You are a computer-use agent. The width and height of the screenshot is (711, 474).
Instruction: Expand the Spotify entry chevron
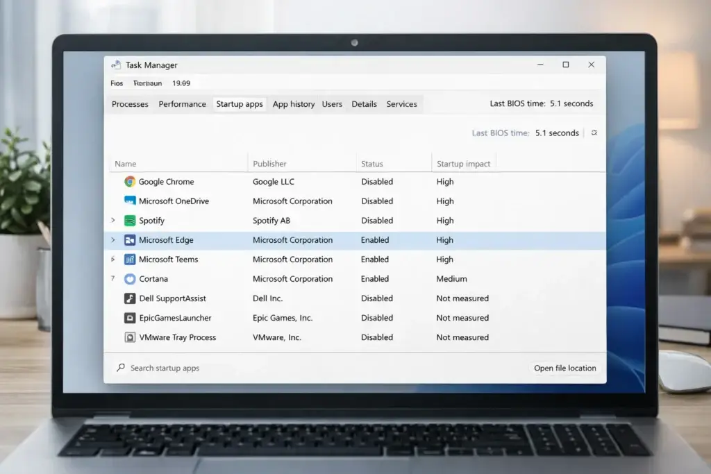[x=113, y=220]
